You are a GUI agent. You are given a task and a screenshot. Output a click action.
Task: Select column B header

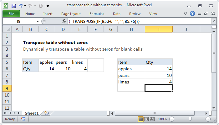click(x=30, y=29)
